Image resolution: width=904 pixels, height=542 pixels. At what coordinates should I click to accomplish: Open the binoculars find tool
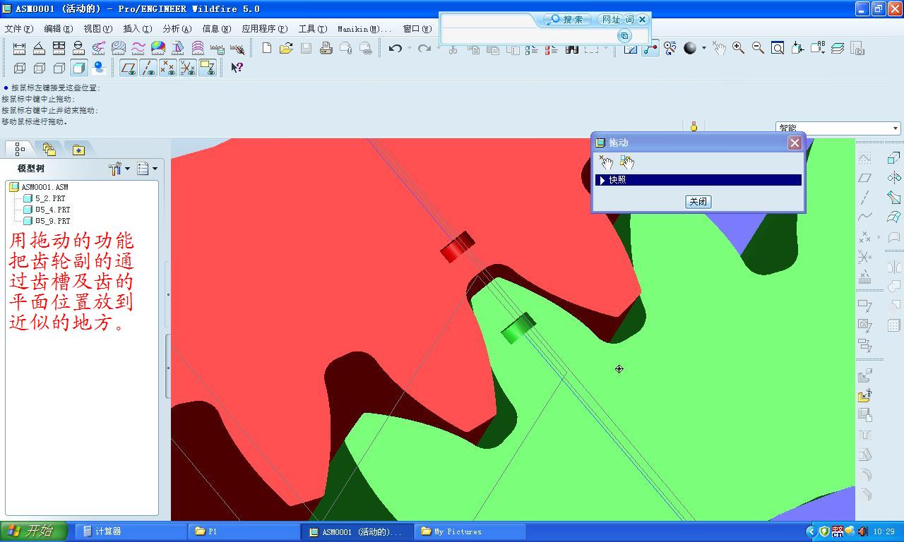coord(571,48)
